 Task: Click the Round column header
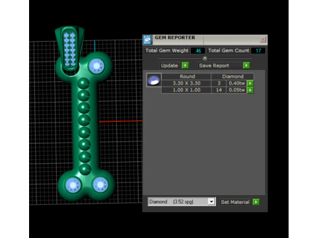tap(187, 77)
